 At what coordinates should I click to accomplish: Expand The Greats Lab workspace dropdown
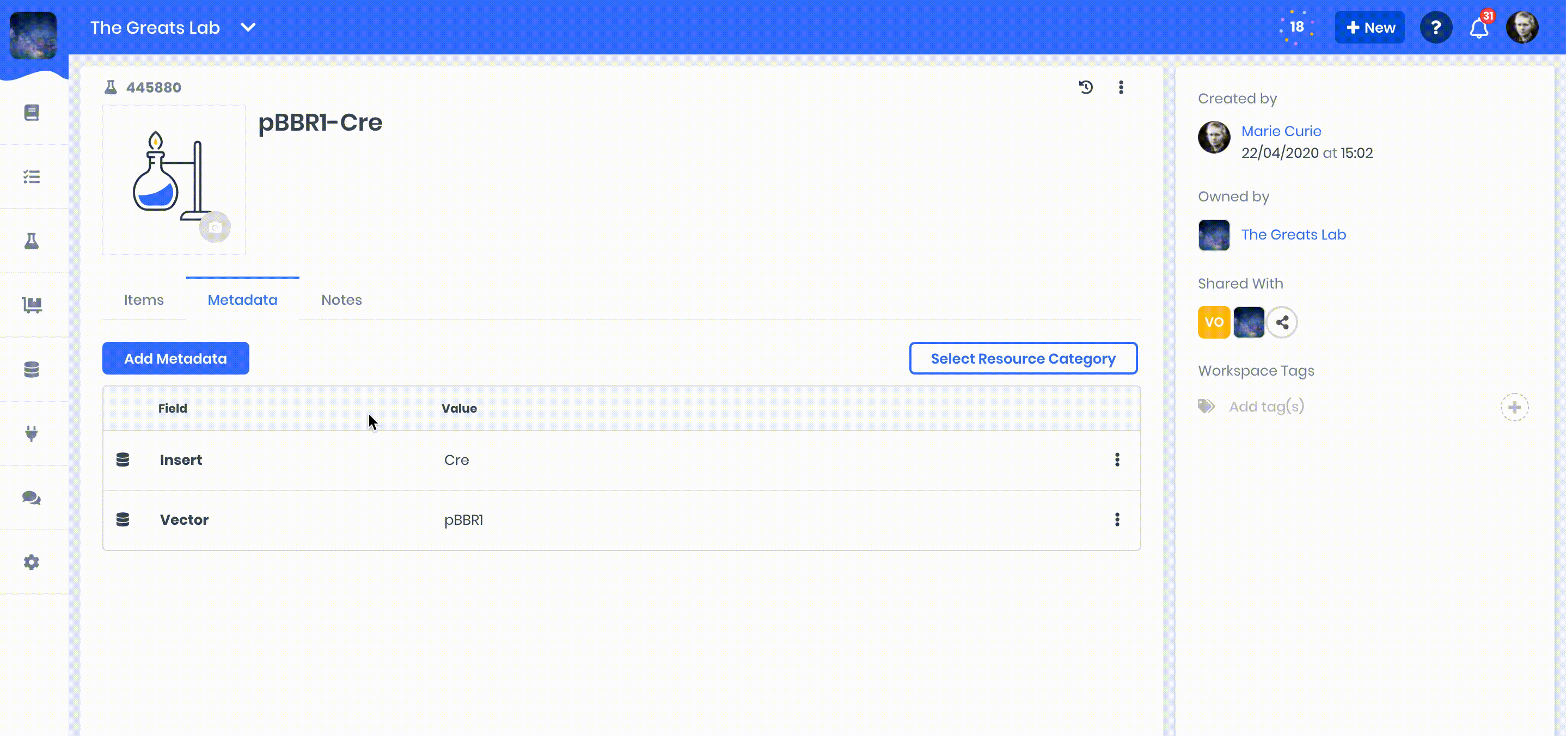coord(248,27)
